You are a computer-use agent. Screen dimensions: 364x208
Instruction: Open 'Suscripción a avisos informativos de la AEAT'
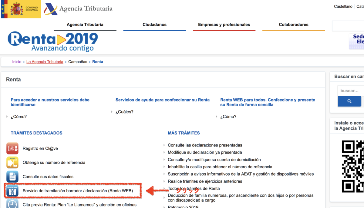coord(241,174)
